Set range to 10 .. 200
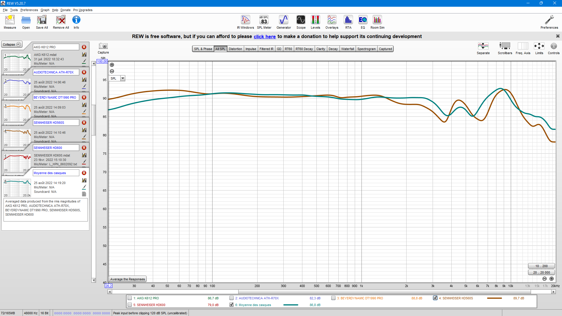Viewport: 562px width, 316px height. pyautogui.click(x=541, y=266)
